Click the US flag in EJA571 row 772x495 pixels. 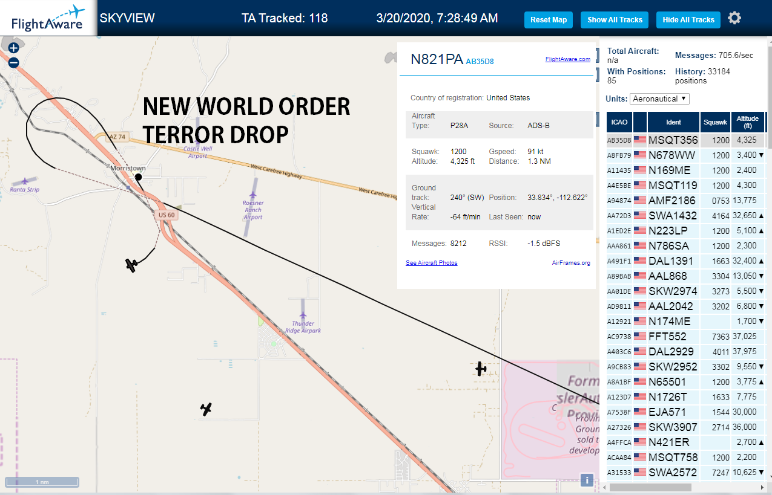click(640, 412)
